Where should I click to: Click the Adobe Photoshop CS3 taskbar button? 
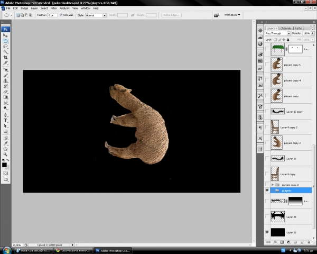tap(113, 250)
